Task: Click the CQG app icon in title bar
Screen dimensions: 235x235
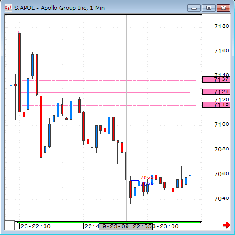Action: 9,8
